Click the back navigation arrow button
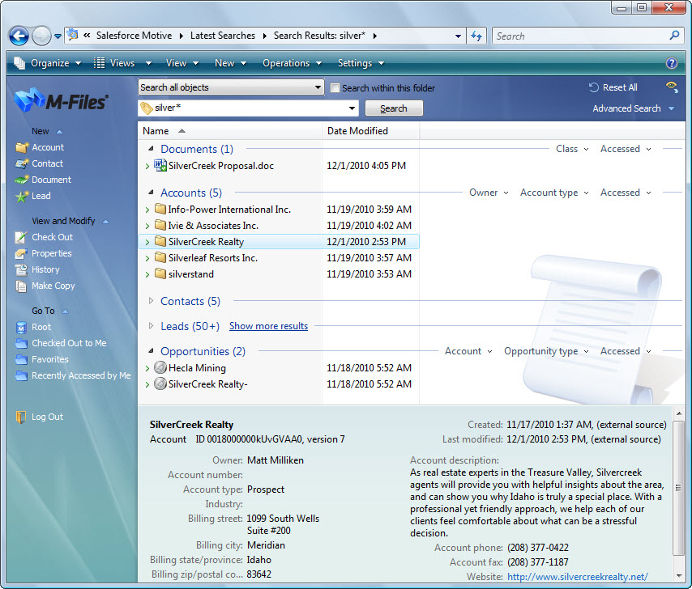Screen dimensions: 692x589 pos(19,36)
